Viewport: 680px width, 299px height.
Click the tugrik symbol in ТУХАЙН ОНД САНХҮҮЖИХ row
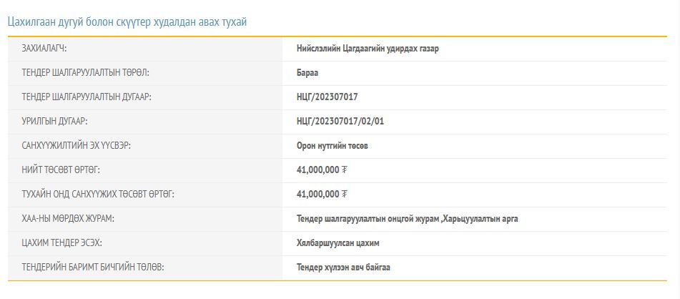[x=345, y=195]
